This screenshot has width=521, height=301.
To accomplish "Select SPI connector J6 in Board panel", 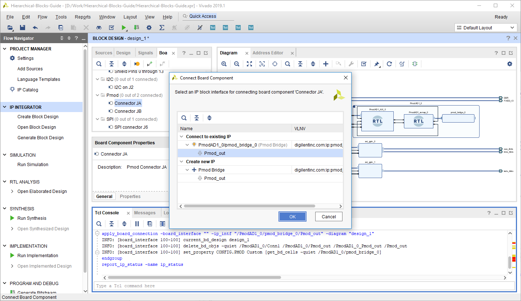I will point(131,127).
